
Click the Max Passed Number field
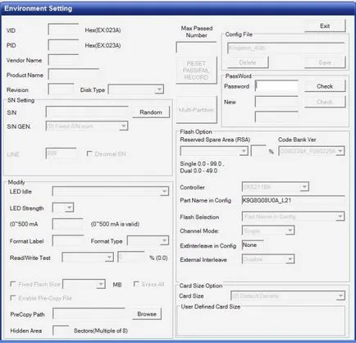tap(196, 48)
